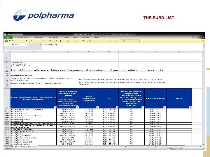Click the zoom slider handle

pos(194,149)
